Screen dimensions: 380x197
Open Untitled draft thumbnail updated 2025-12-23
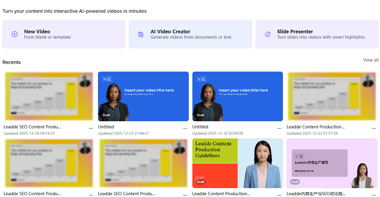tap(143, 96)
